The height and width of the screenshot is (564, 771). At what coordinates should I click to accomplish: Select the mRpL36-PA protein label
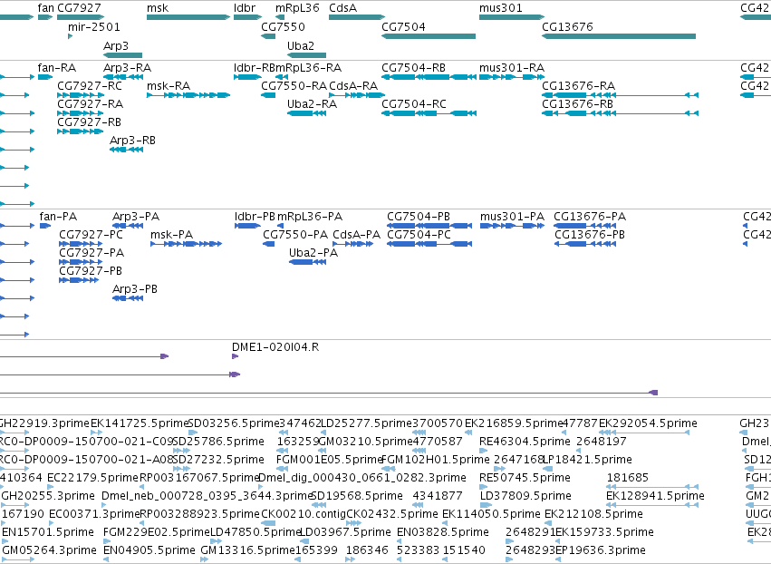[310, 216]
